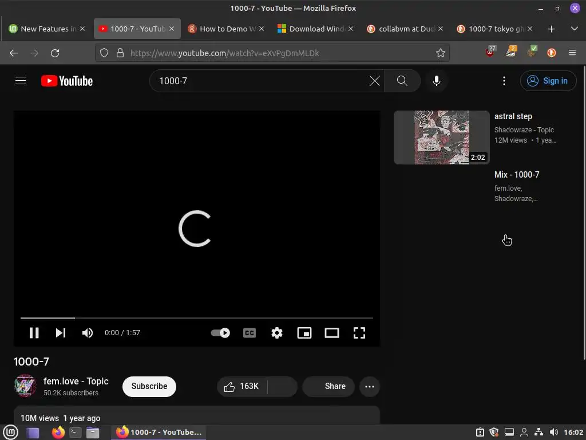Go back one page
Screen dimensions: 586x440
tap(14, 53)
